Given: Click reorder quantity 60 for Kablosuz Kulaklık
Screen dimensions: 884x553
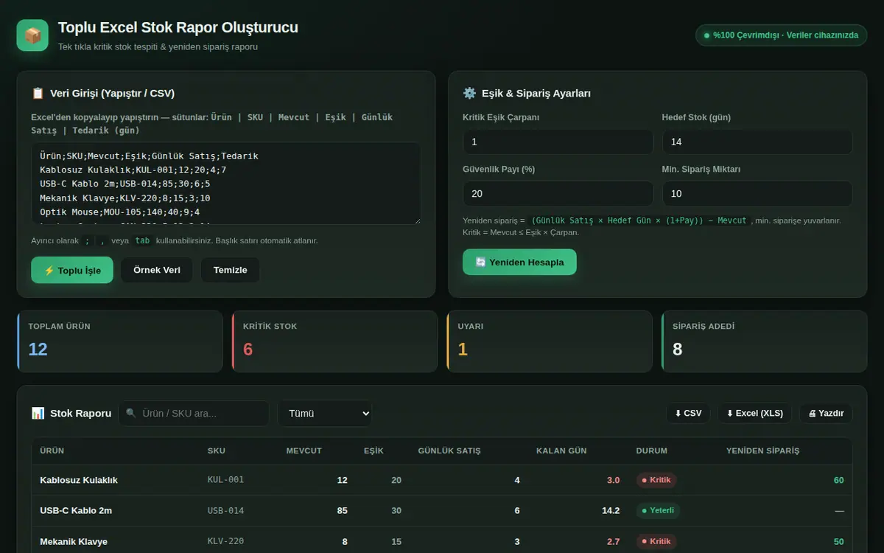Looking at the screenshot, I should click(838, 480).
